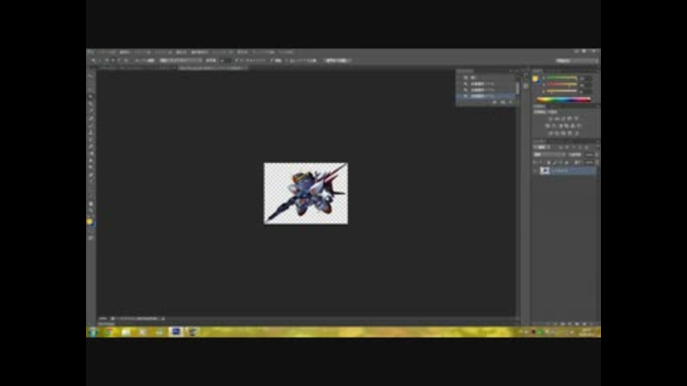Screen dimensions: 687x386
Task: Select the Pen tool in the toolbox
Action: coord(91,174)
